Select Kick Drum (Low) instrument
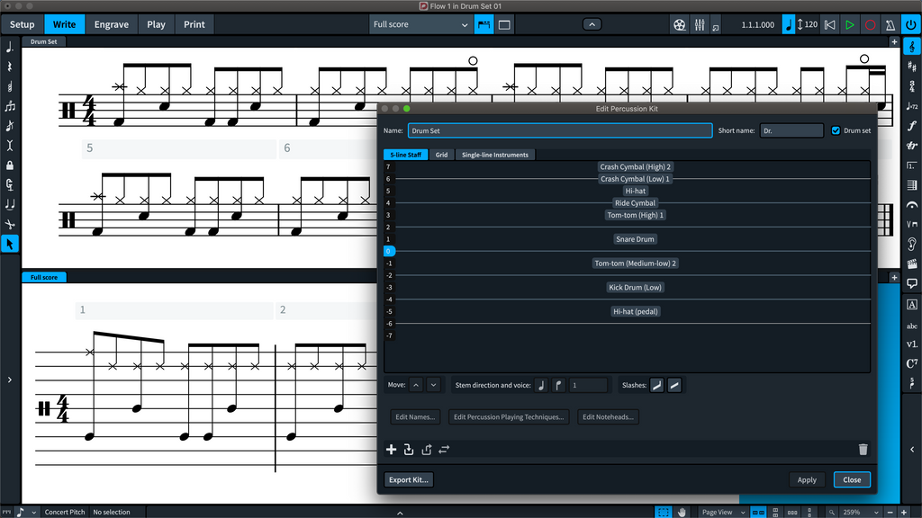Image resolution: width=922 pixels, height=518 pixels. [x=635, y=287]
